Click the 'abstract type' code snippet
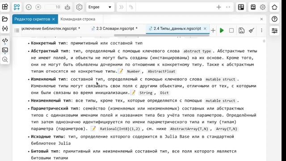This screenshot has width=286, height=161. tap(197, 51)
